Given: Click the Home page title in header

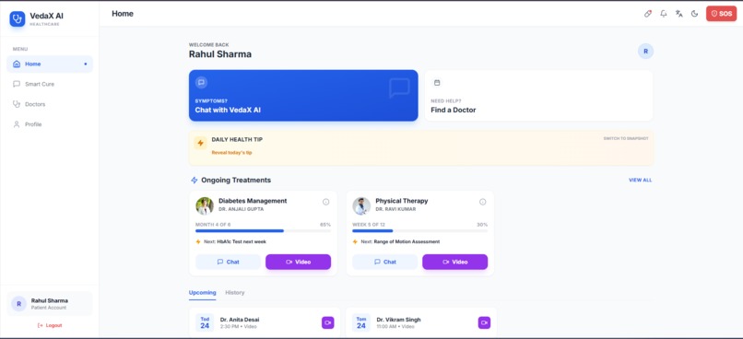Looking at the screenshot, I should point(123,14).
